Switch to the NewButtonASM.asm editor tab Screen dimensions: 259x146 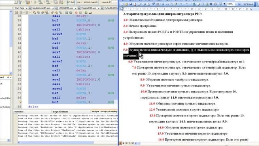tap(41, 8)
